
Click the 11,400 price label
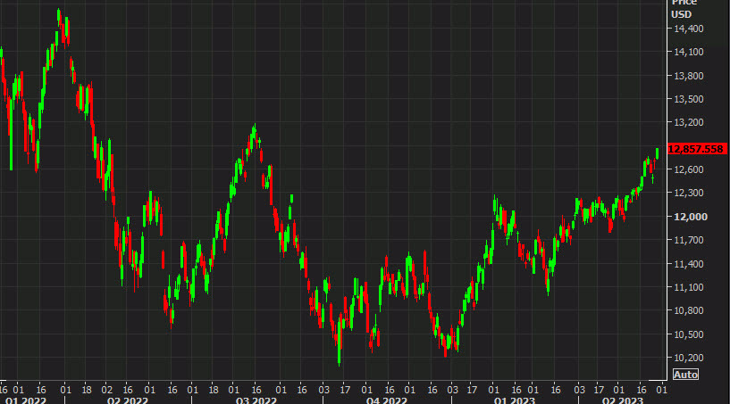689,264
